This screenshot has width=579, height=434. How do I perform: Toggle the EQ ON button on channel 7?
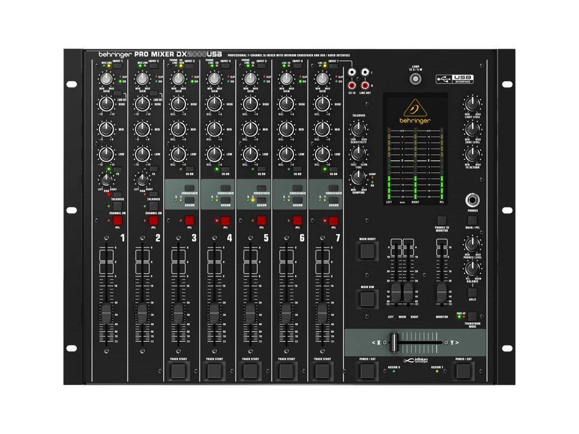click(x=334, y=170)
